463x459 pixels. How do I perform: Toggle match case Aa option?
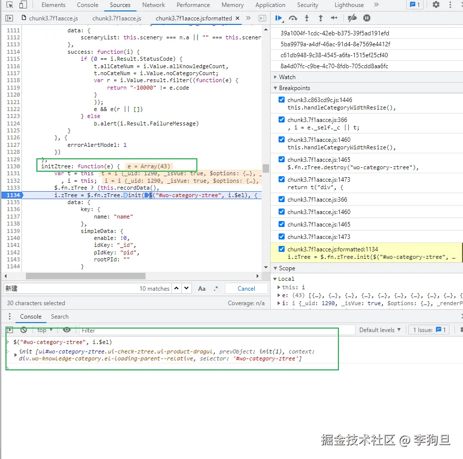coord(202,289)
